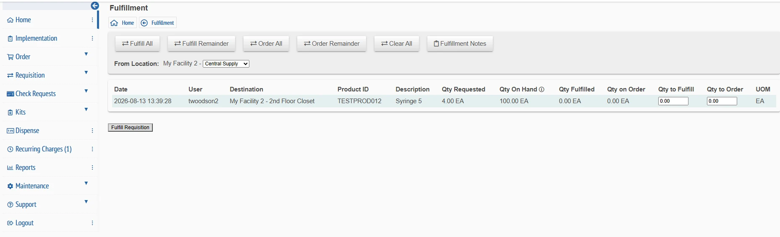Click the Home house icon in sidebar

pyautogui.click(x=10, y=20)
